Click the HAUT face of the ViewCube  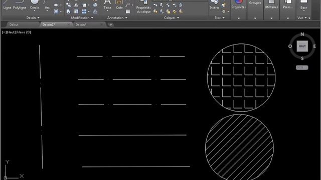302,46
